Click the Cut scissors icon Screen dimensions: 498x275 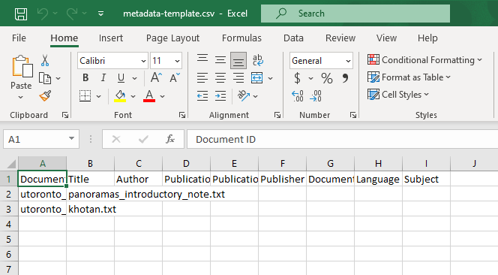(x=45, y=60)
